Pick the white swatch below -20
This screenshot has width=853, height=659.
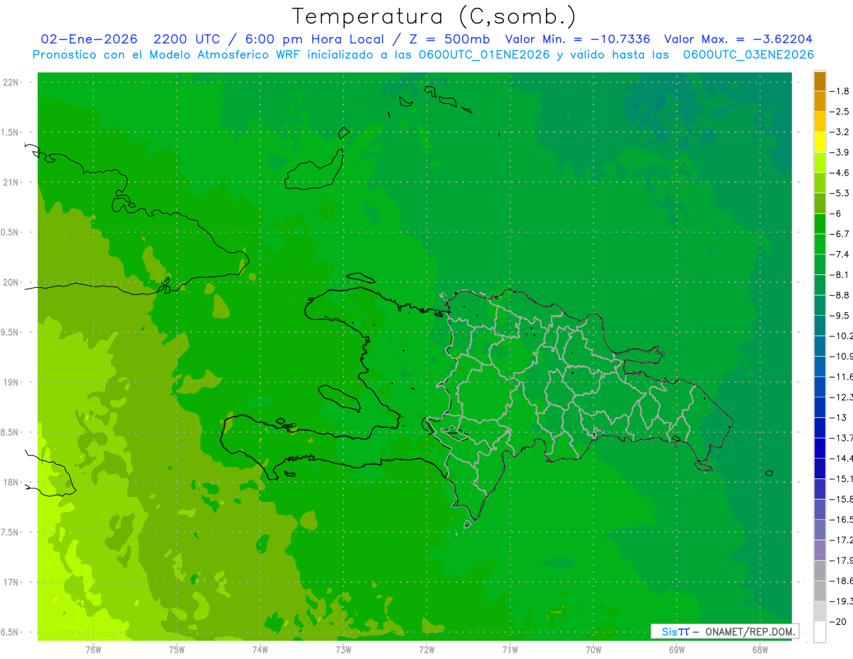click(820, 632)
